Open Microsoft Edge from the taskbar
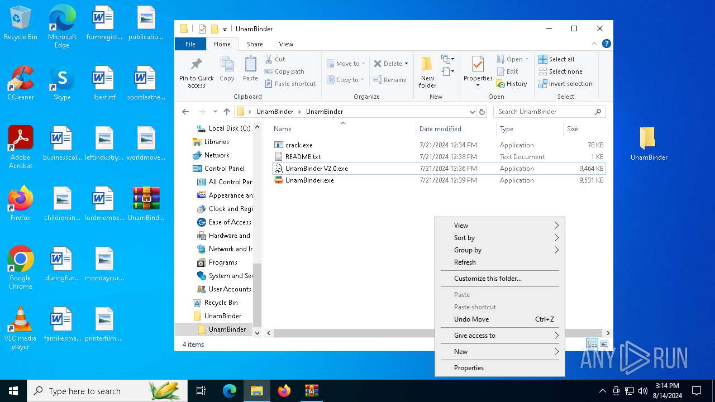The height and width of the screenshot is (402, 715). pyautogui.click(x=230, y=391)
